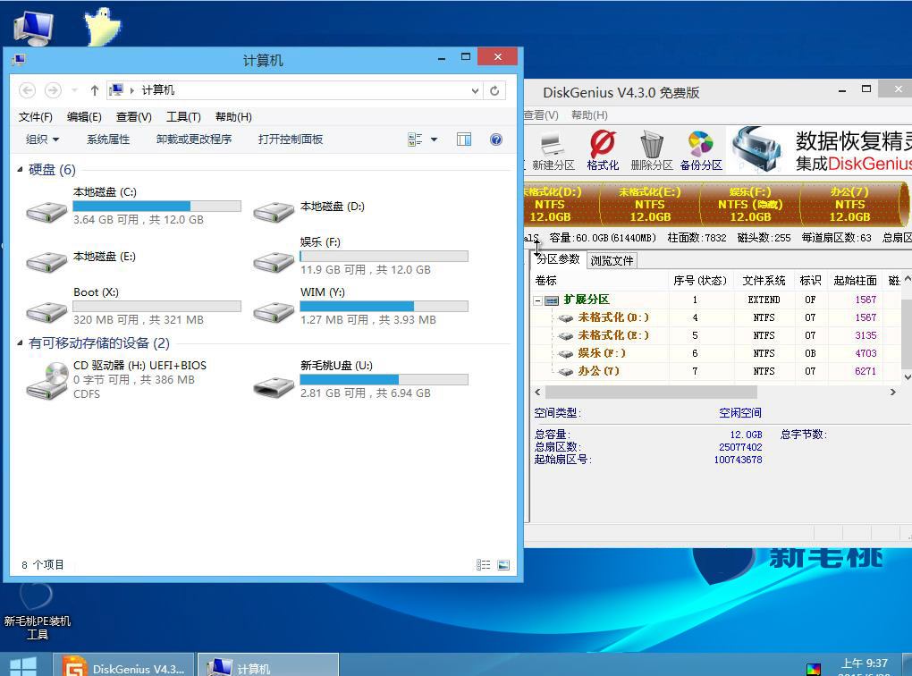Open the Windows Start button

click(x=23, y=666)
